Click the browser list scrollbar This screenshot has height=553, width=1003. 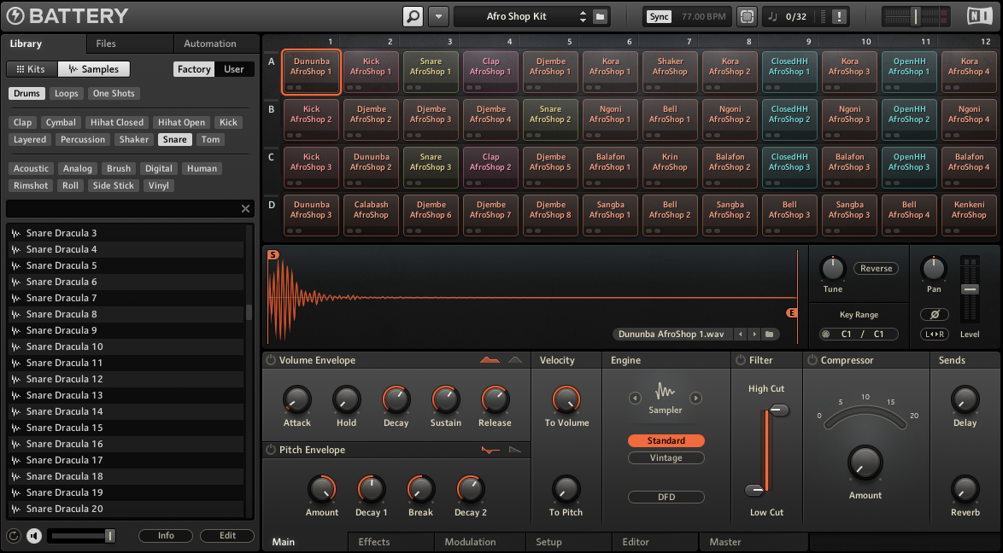[249, 312]
